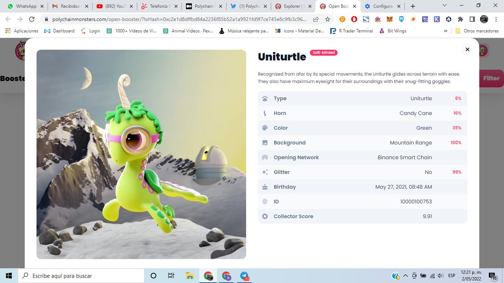The width and height of the screenshot is (504, 283).
Task: Click the palette icon beside Color
Action: click(265, 128)
